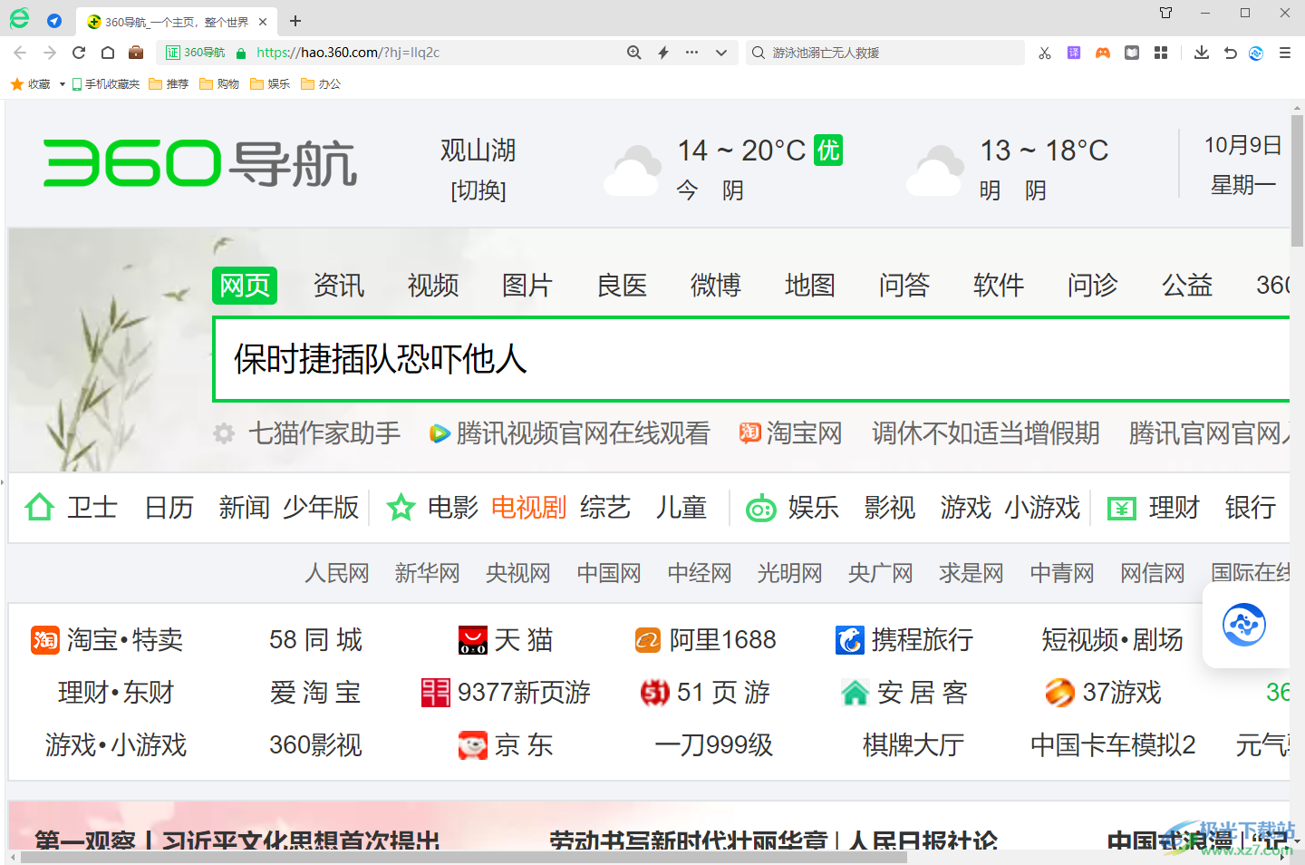Image resolution: width=1305 pixels, height=865 pixels.
Task: Open the 购物 bookmarks folder
Action: click(219, 83)
